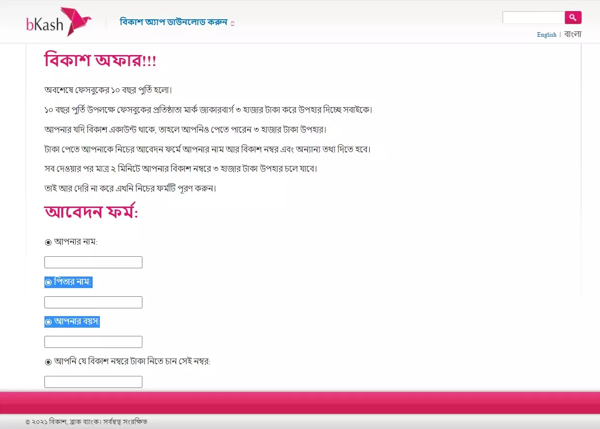Switch language to বাংলা
The height and width of the screenshot is (429, 600).
(573, 34)
